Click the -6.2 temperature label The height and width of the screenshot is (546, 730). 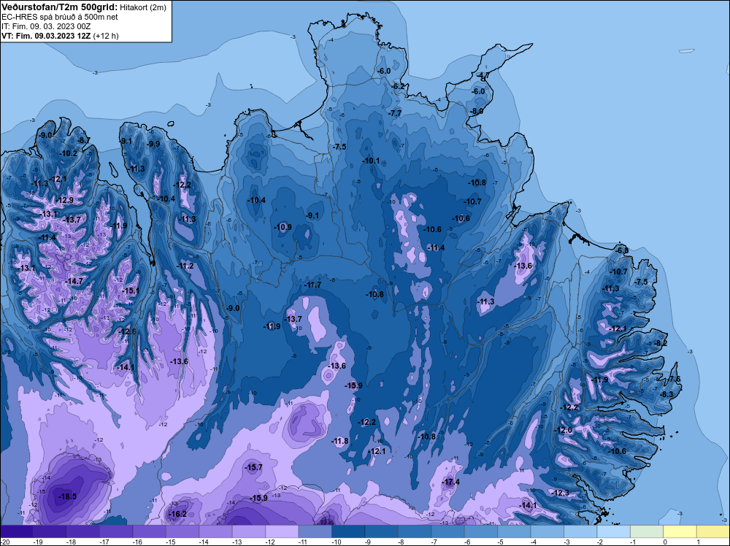399,86
